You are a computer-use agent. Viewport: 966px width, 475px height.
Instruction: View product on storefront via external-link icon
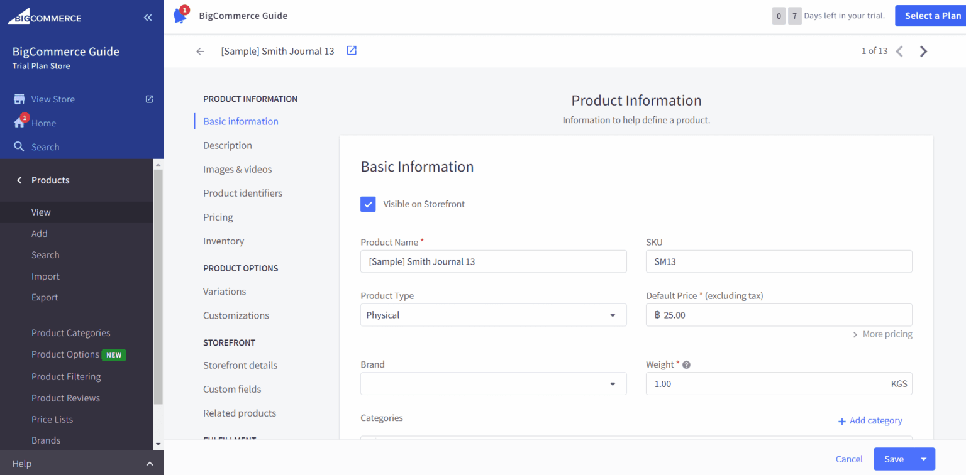(351, 51)
